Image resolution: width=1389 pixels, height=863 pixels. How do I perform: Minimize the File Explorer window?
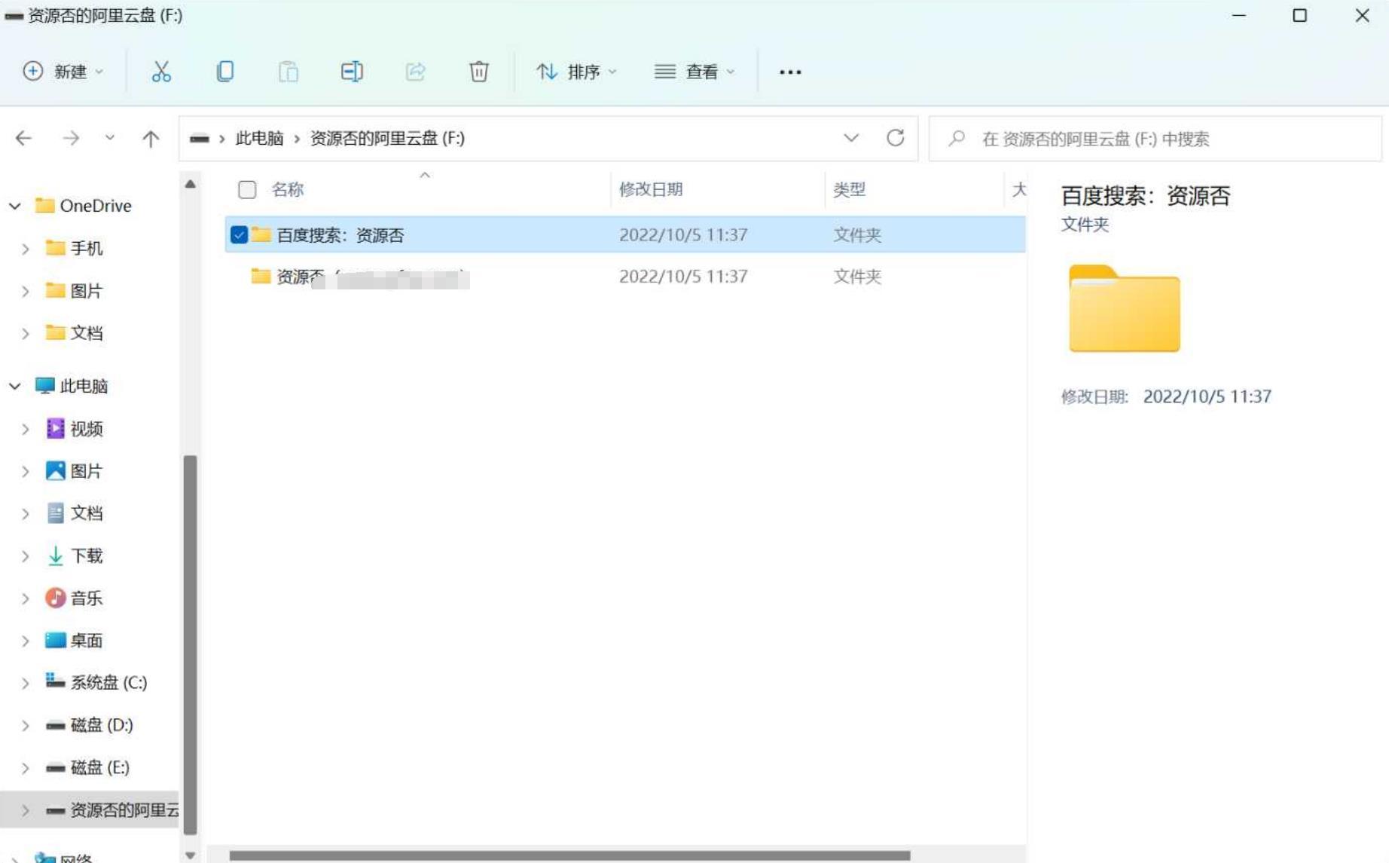[x=1238, y=15]
